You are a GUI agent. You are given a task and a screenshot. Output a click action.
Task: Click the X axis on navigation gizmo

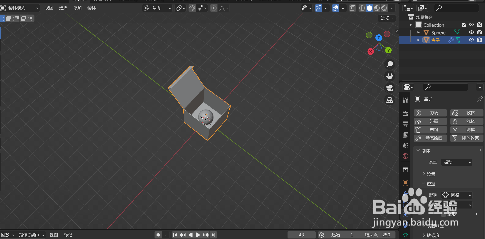click(370, 51)
